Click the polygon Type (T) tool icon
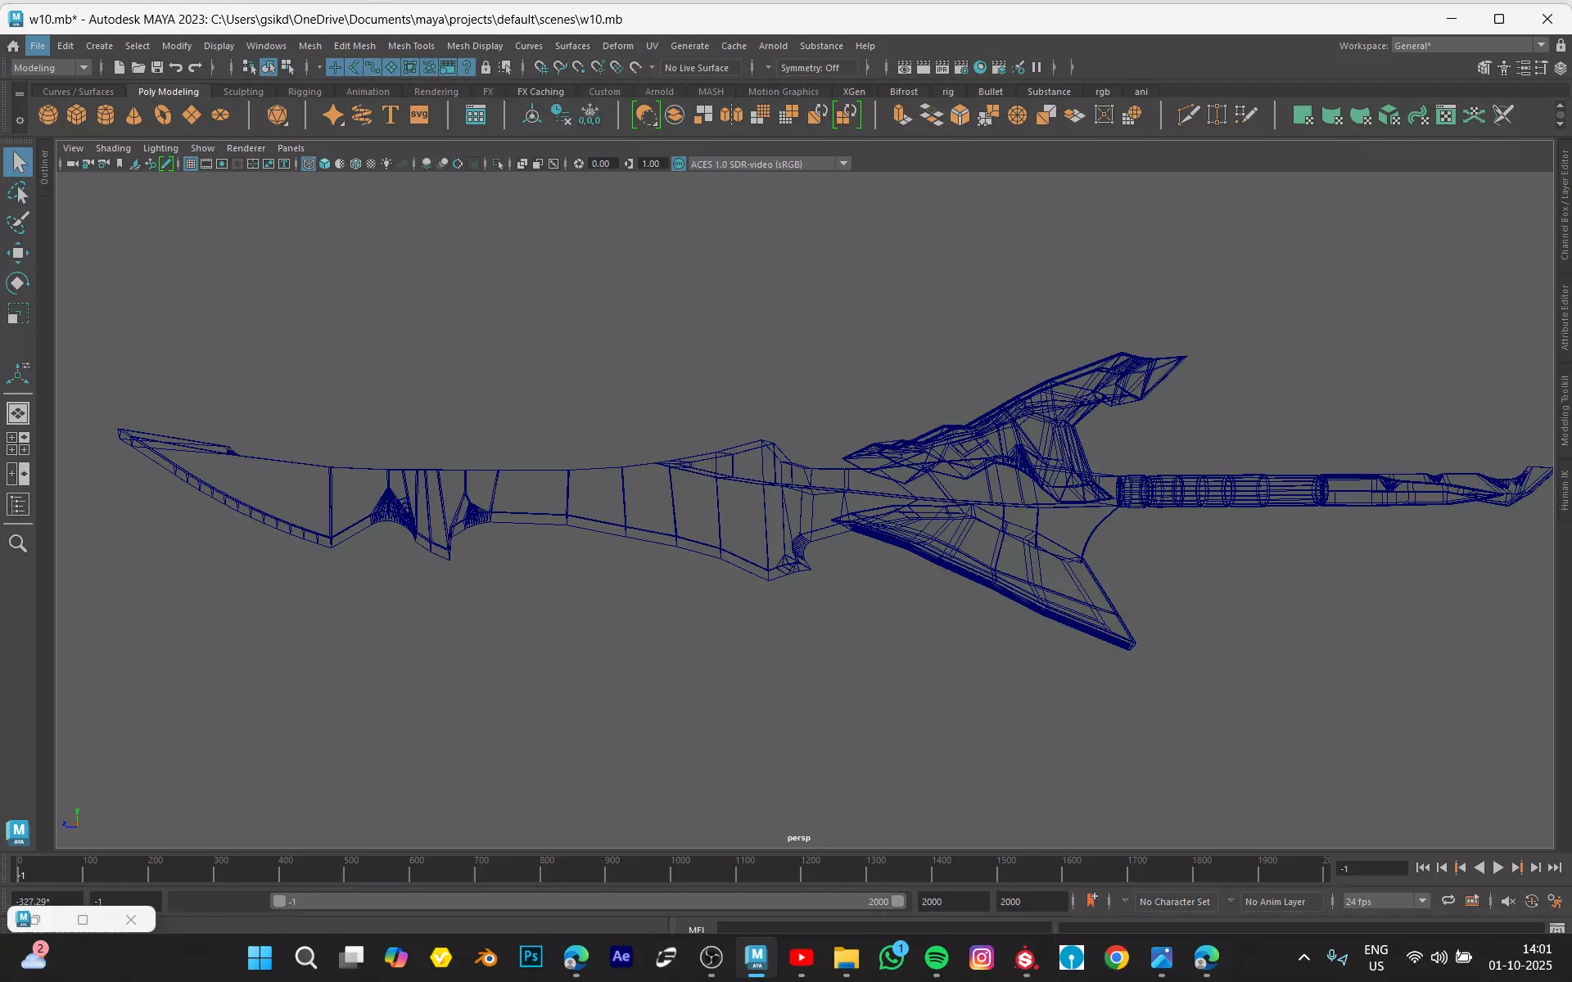Viewport: 1572px width, 982px height. click(391, 115)
